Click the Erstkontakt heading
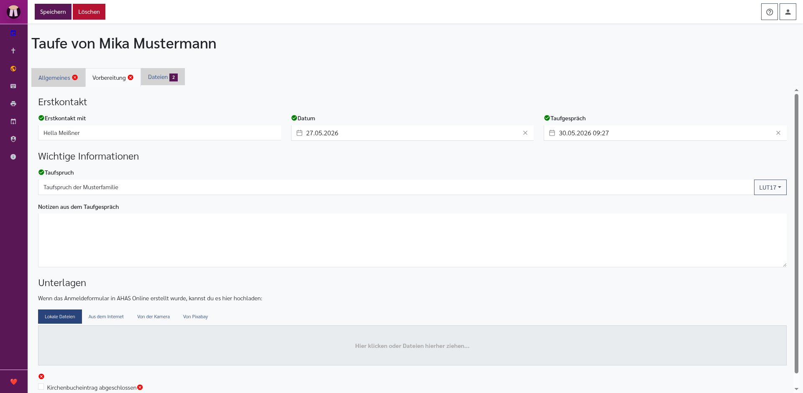Image resolution: width=803 pixels, height=393 pixels. (62, 102)
